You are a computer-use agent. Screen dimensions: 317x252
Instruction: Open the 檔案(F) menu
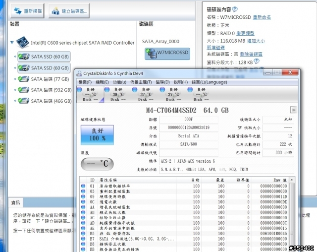tap(85, 82)
